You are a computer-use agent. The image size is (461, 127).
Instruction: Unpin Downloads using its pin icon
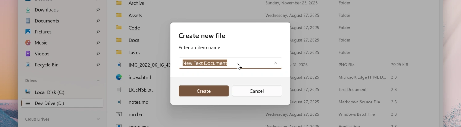[98, 10]
